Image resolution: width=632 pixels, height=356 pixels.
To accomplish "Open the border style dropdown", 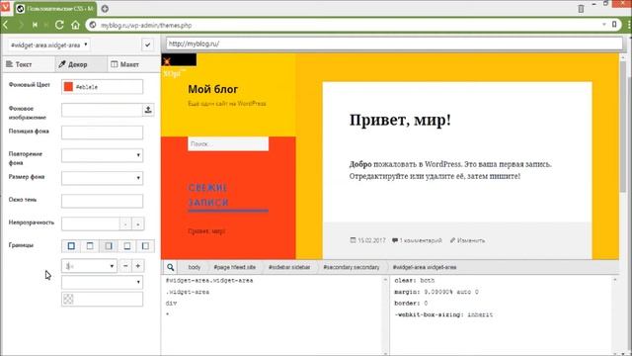I will coord(103,282).
